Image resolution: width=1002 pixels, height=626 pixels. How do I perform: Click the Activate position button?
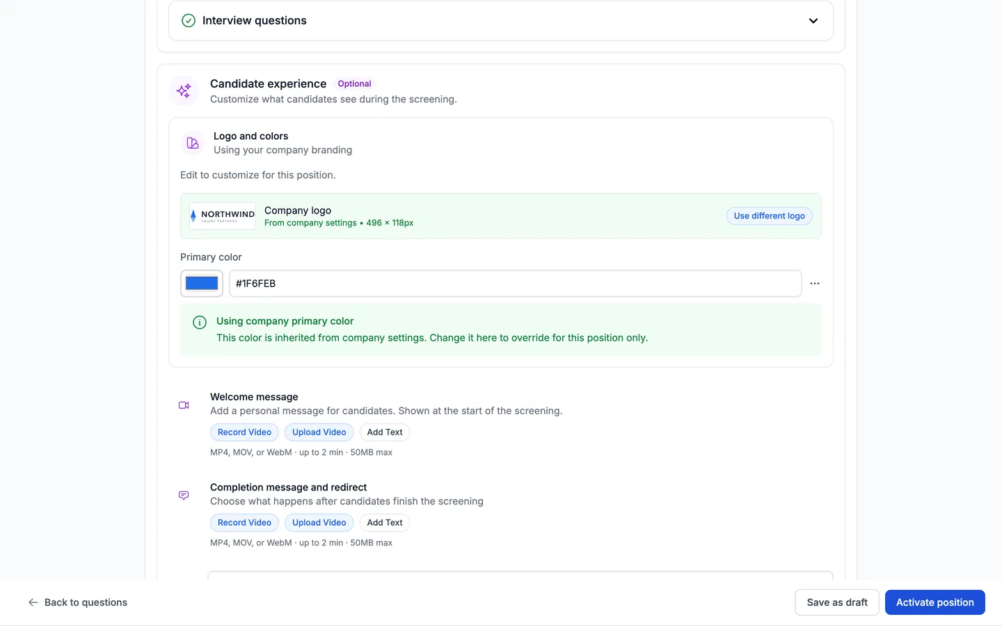tap(935, 602)
